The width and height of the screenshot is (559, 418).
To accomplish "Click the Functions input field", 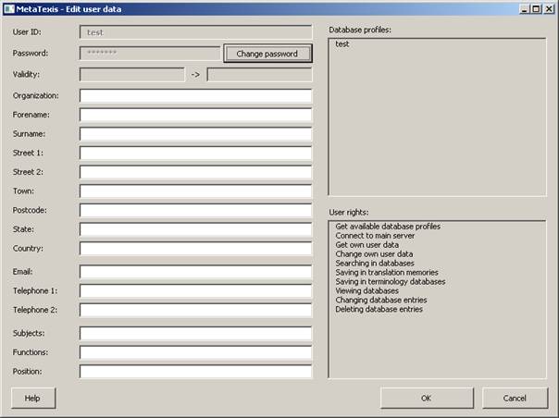I will click(x=195, y=352).
